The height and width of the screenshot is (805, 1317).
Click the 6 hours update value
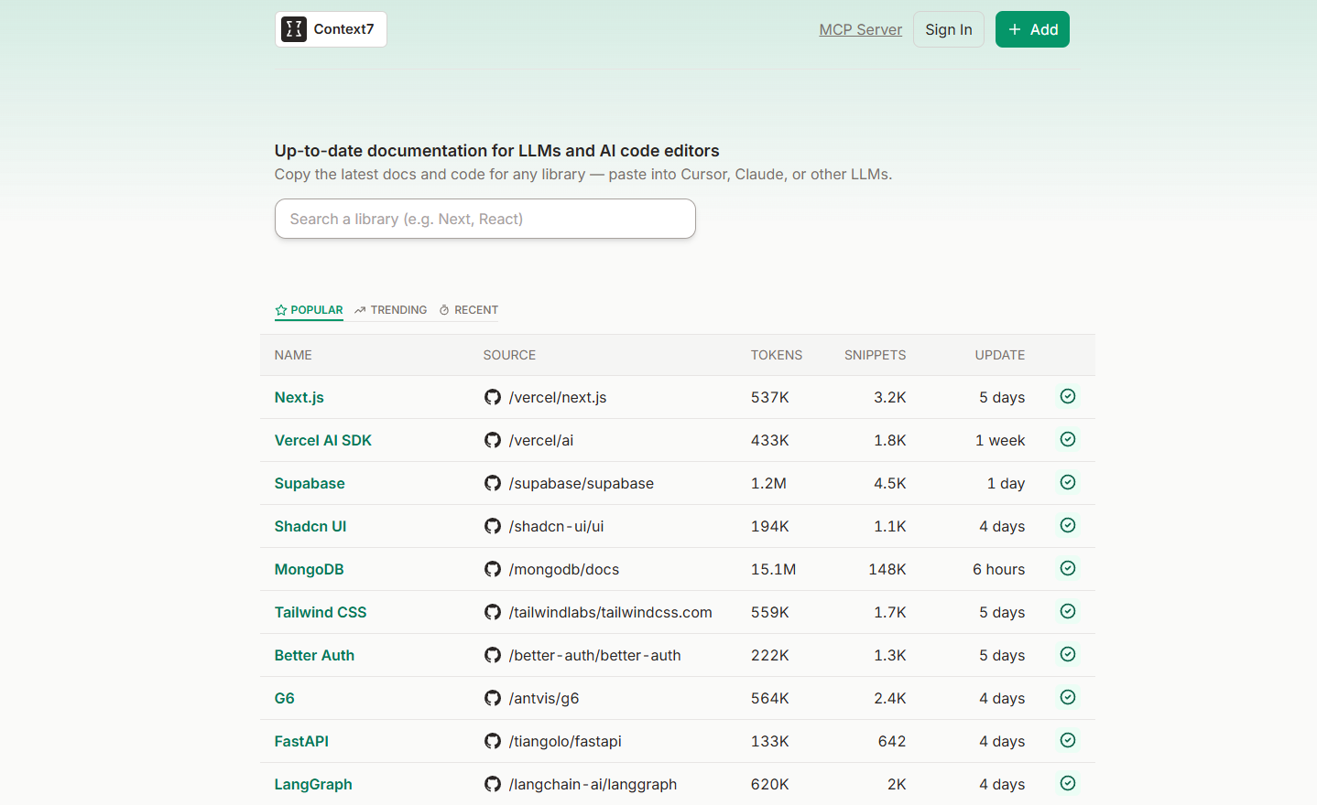pos(999,569)
